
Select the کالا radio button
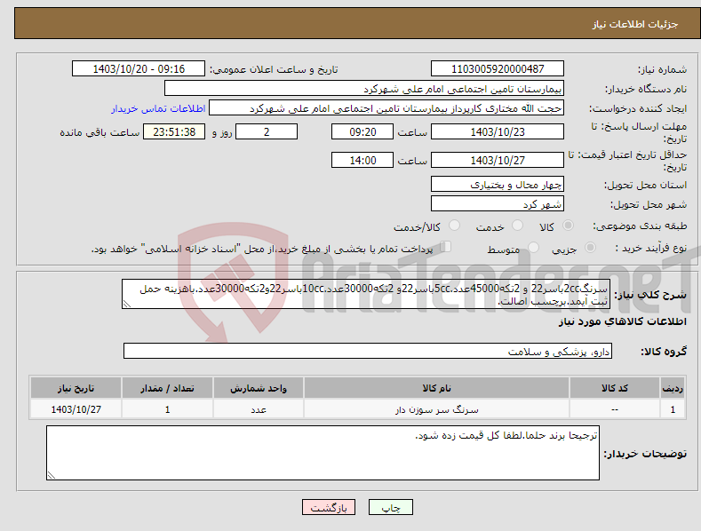point(568,226)
